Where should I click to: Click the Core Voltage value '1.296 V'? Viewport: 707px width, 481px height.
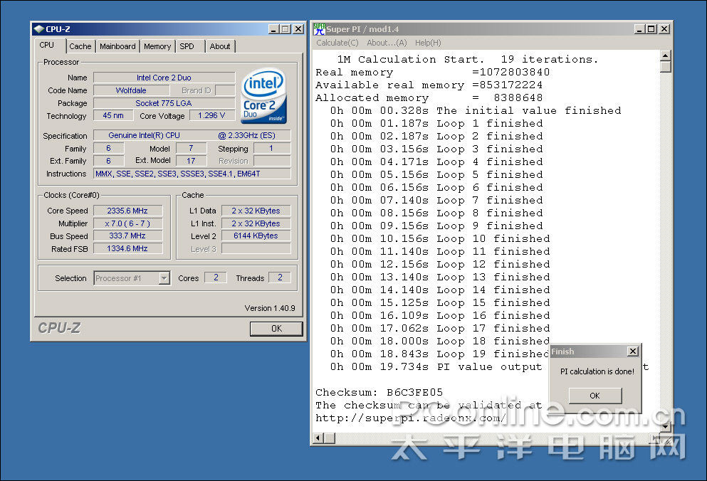(x=212, y=115)
